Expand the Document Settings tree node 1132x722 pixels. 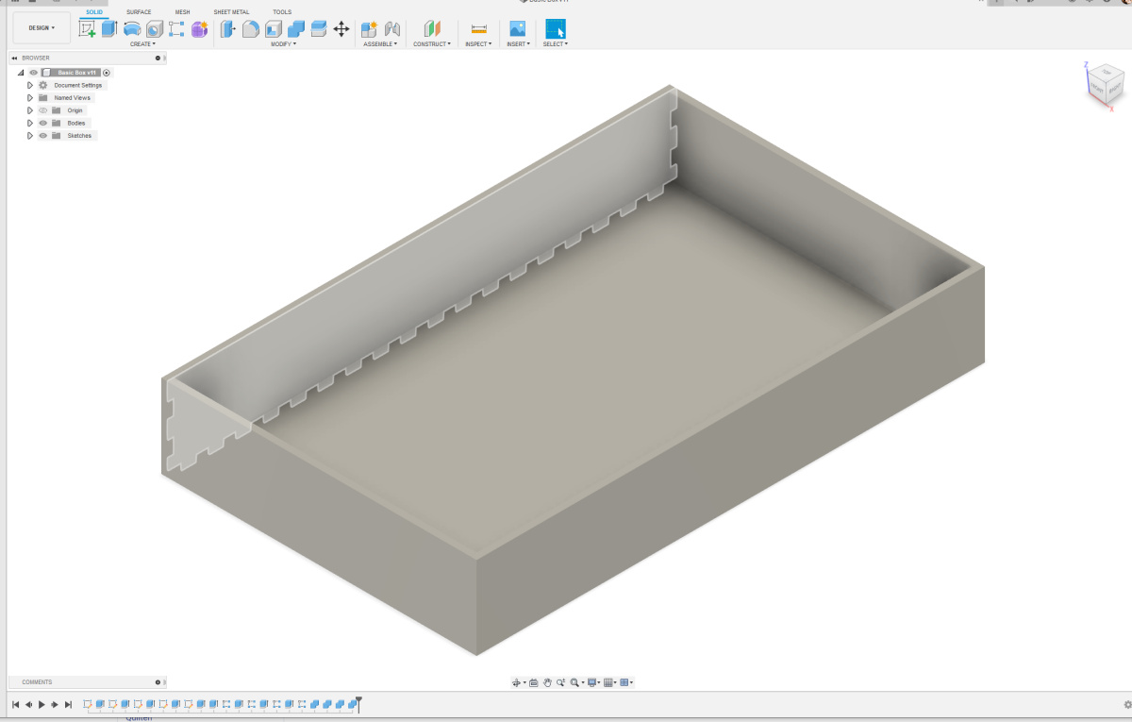[x=30, y=85]
